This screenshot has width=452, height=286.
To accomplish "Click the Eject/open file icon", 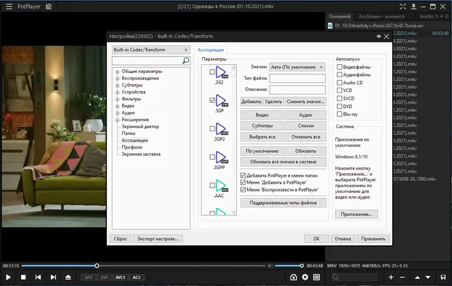I will click(x=68, y=277).
